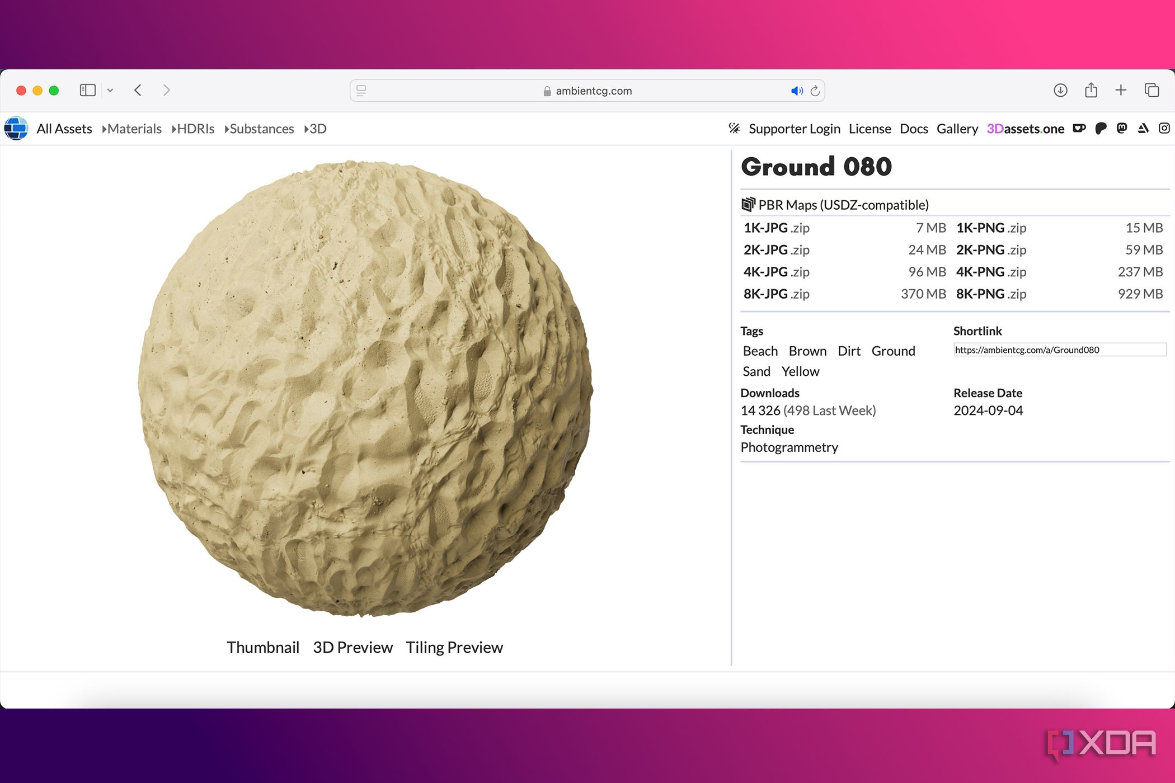1175x783 pixels.
Task: Download the 1K-JPG zip
Action: tap(777, 228)
